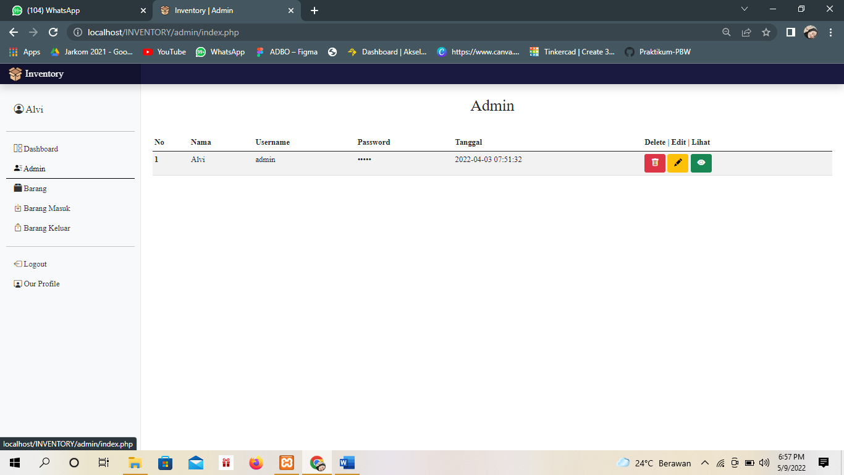This screenshot has width=844, height=475.
Task: View Alvi's details using the eye button
Action: [x=701, y=163]
